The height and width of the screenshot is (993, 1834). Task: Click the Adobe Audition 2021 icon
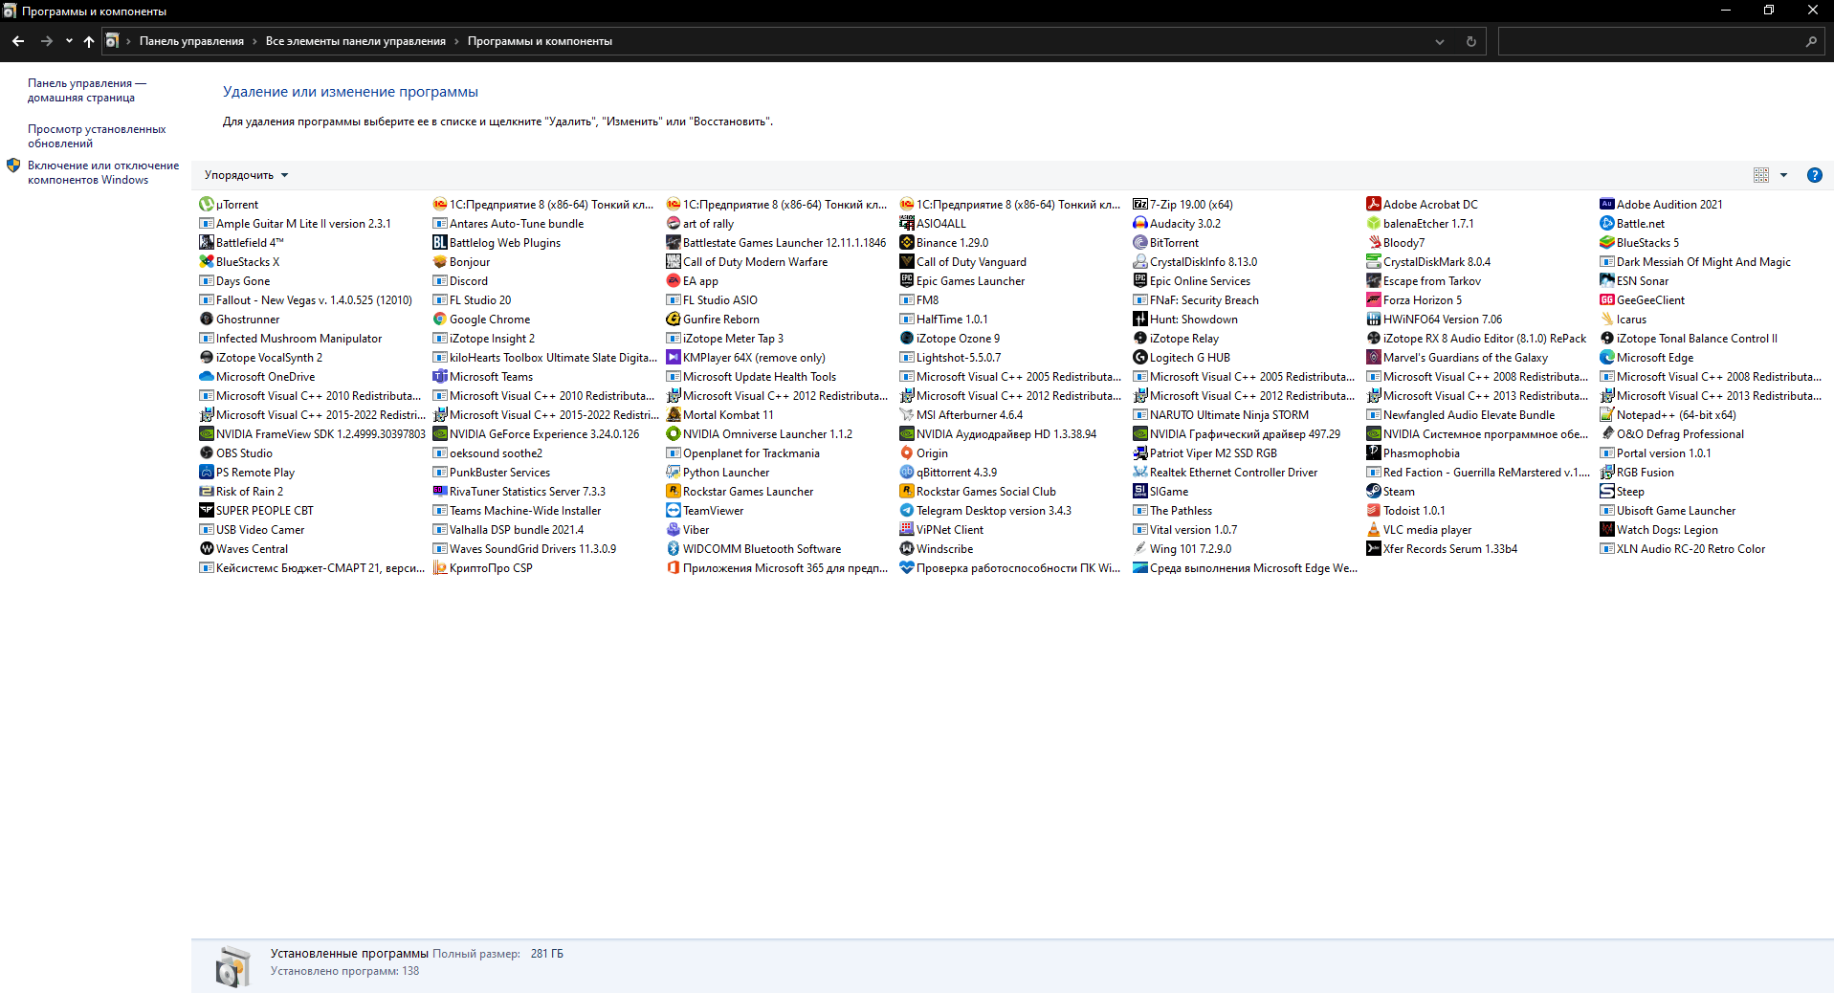(x=1606, y=204)
